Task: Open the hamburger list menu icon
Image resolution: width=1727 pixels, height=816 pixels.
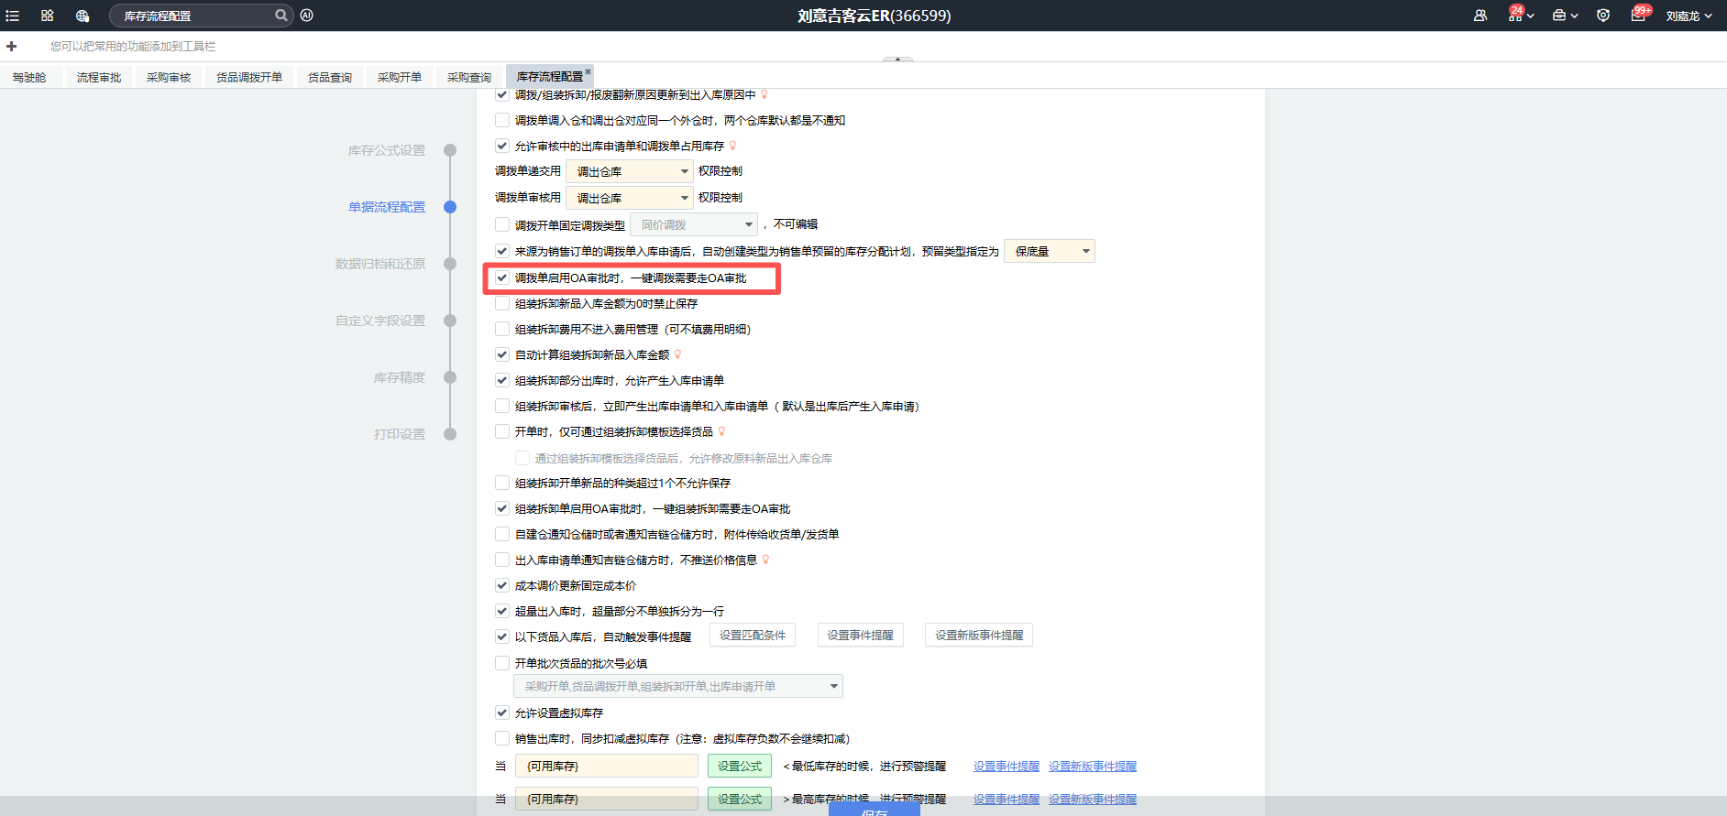Action: 13,16
